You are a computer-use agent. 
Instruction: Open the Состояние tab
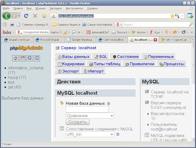click(125, 57)
